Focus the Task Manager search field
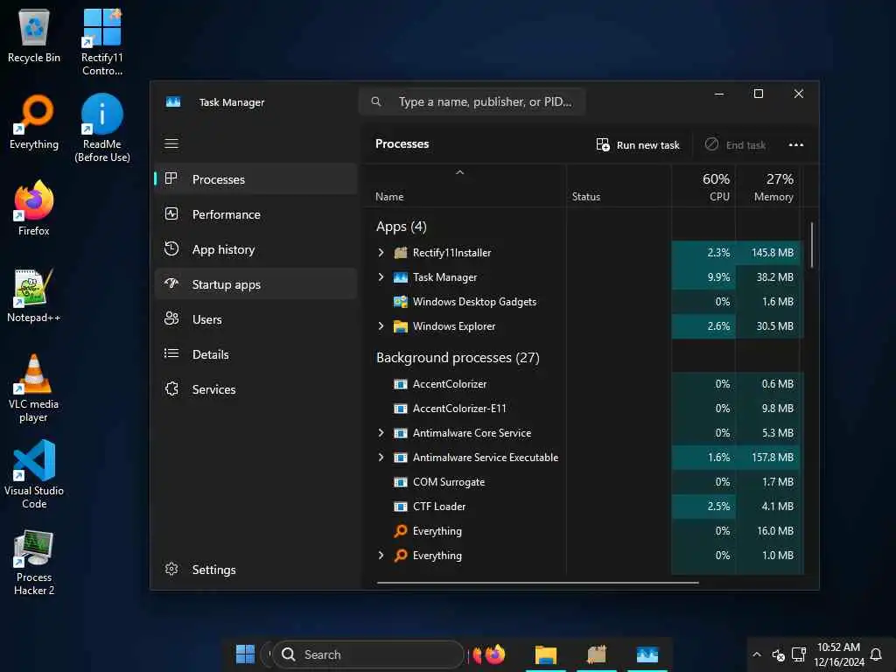The height and width of the screenshot is (672, 896). [472, 101]
